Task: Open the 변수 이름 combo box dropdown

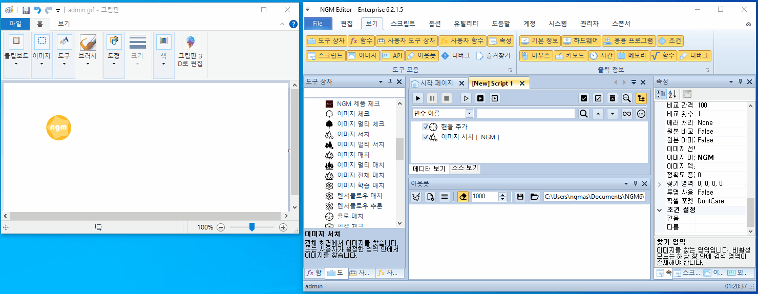Action: (469, 113)
